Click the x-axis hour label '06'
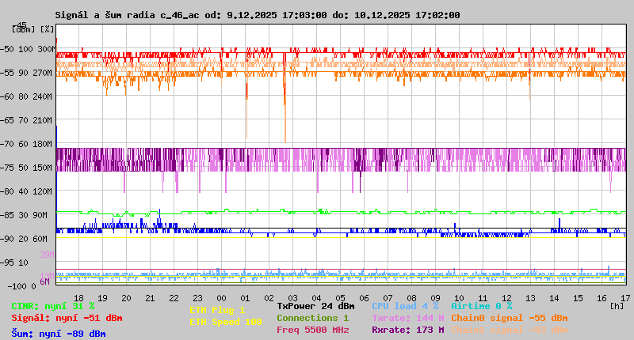Image resolution: width=634 pixels, height=340 pixels. [x=364, y=298]
